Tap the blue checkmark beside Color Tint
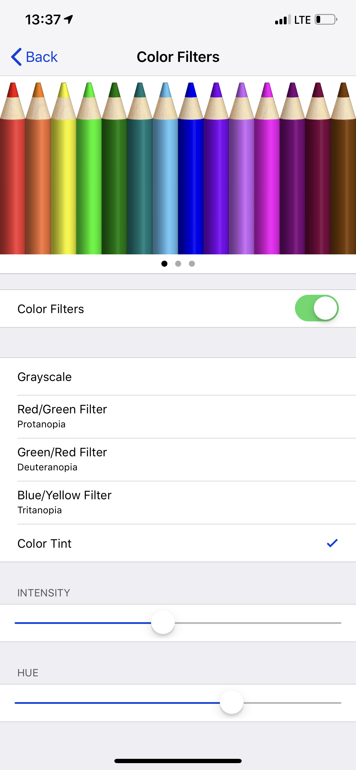Image resolution: width=356 pixels, height=770 pixels. pos(332,543)
